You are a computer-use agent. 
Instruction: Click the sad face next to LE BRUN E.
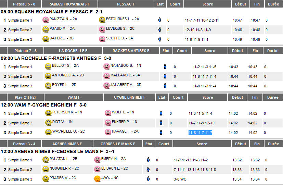(97, 169)
